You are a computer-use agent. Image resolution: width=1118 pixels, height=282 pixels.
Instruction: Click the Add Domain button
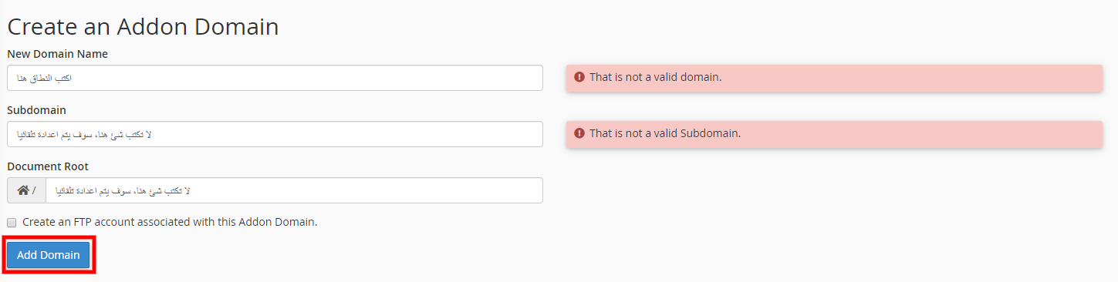click(49, 255)
